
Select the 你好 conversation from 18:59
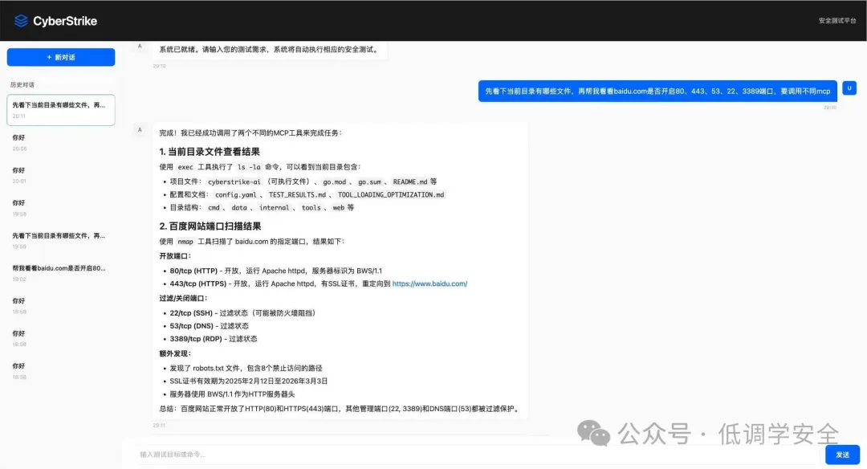point(61,306)
